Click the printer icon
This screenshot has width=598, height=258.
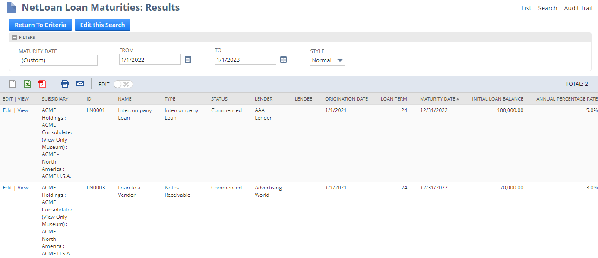point(65,84)
